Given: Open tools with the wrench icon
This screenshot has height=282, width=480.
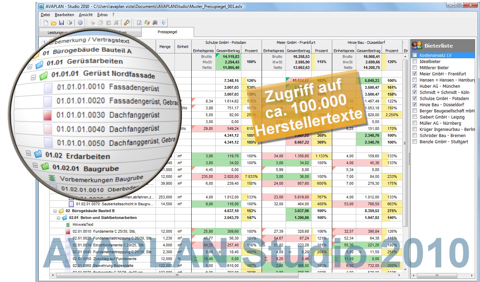Looking at the screenshot, I should pyautogui.click(x=126, y=23).
